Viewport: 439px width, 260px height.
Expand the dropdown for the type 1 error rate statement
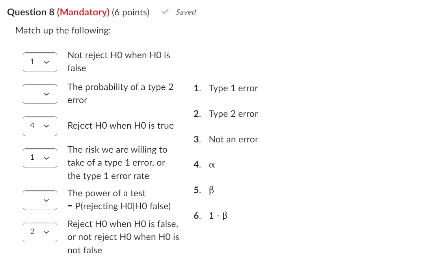coord(40,158)
